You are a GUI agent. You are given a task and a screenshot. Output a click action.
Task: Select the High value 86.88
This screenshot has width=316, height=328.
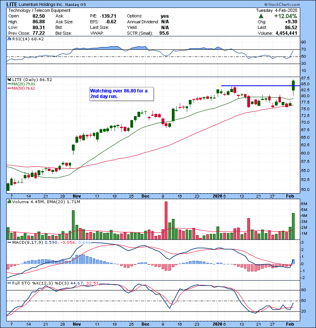[38, 22]
